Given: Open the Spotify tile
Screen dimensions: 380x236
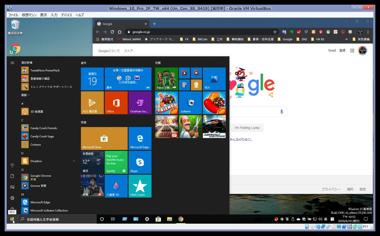Looking at the screenshot, I should (116, 162).
